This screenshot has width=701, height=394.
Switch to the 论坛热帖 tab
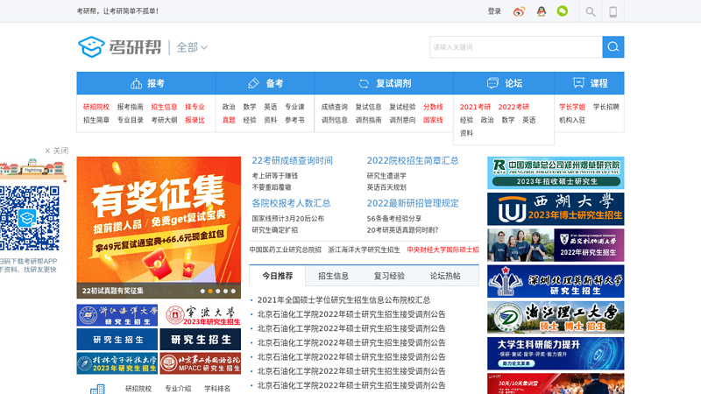tap(445, 276)
